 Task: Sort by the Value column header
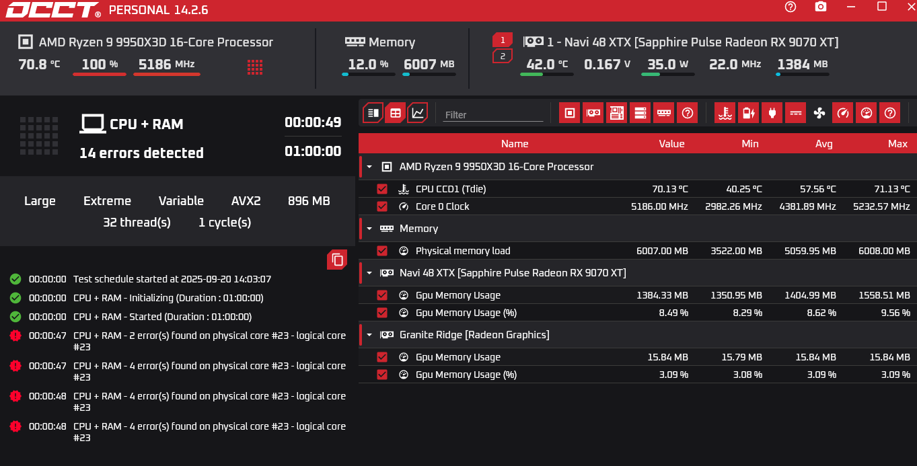coord(671,143)
